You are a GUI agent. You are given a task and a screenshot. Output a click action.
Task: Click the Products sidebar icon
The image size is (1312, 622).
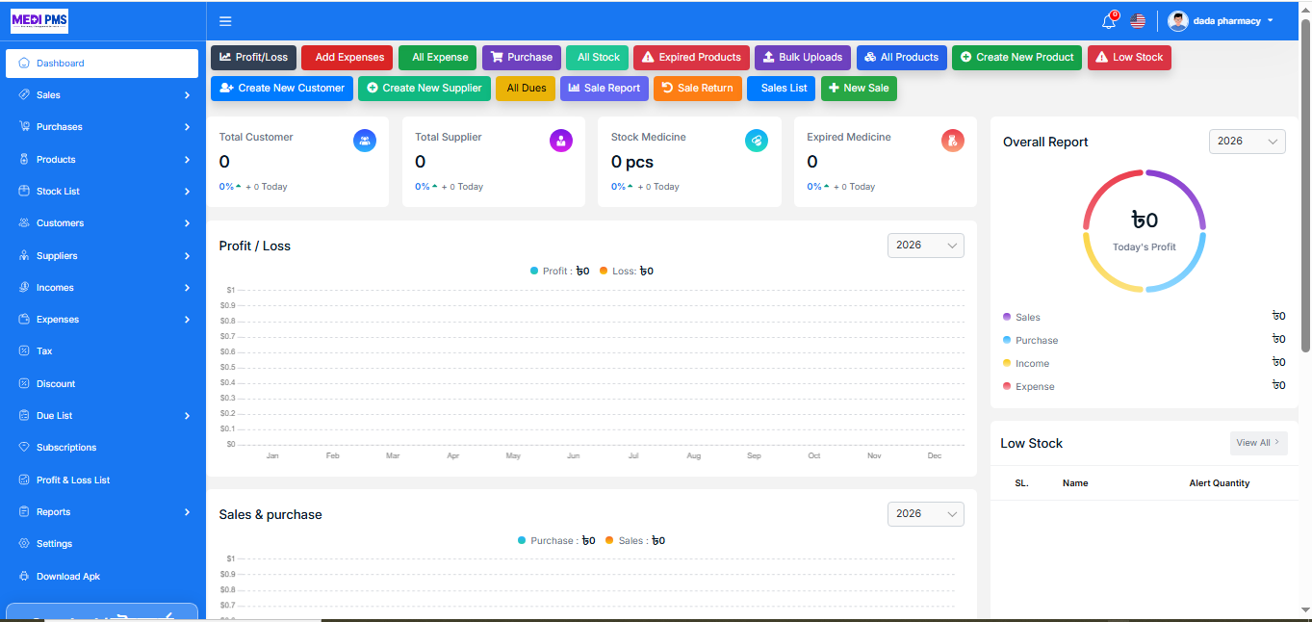[24, 160]
